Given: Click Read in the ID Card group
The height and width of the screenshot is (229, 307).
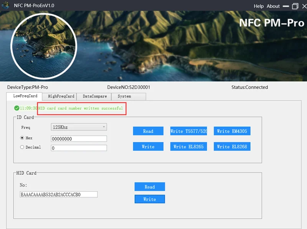Looking at the screenshot, I should [148, 131].
